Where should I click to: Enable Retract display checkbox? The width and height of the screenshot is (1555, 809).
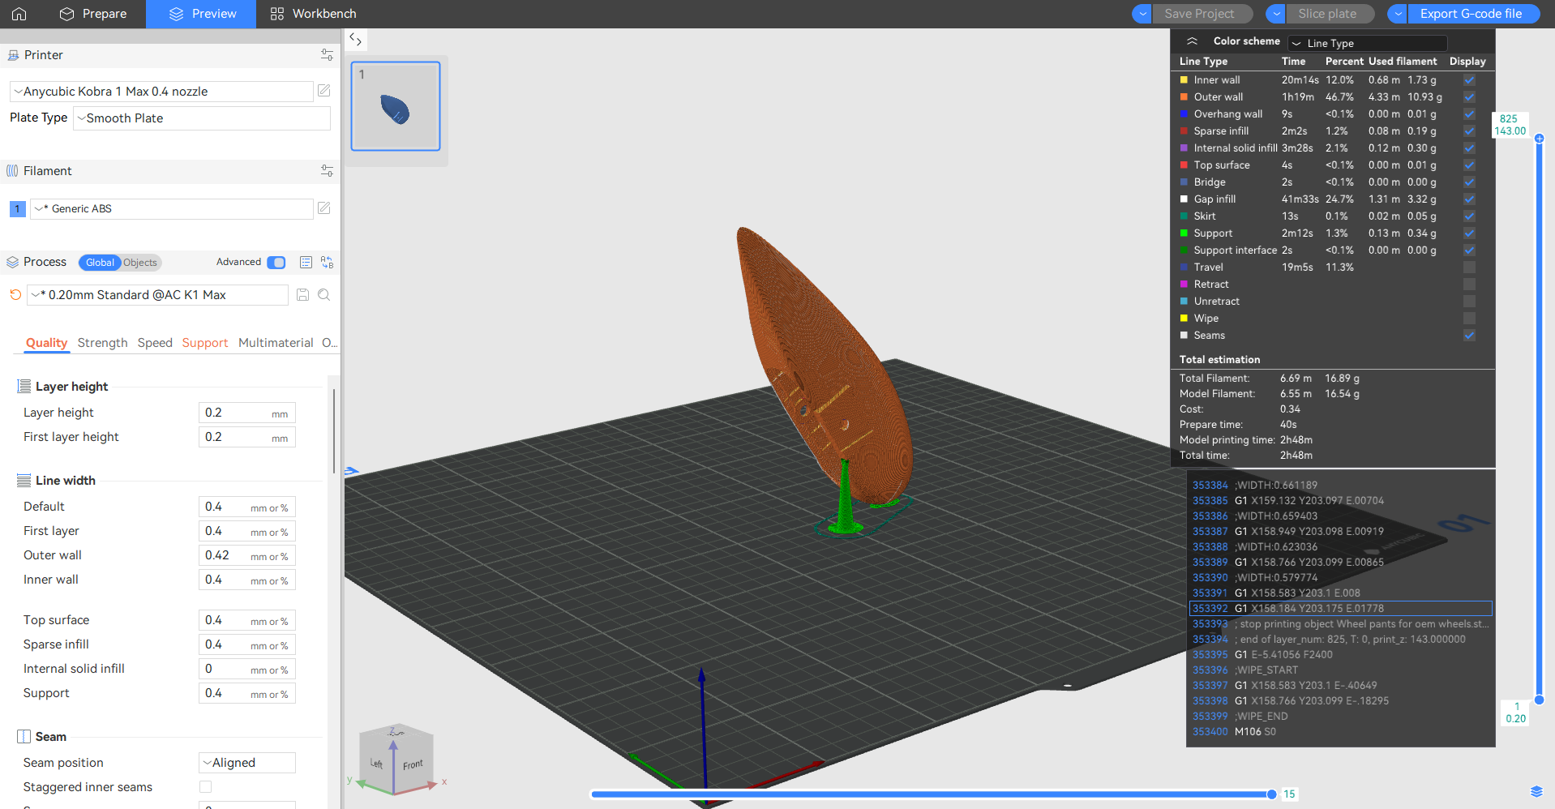tap(1469, 285)
